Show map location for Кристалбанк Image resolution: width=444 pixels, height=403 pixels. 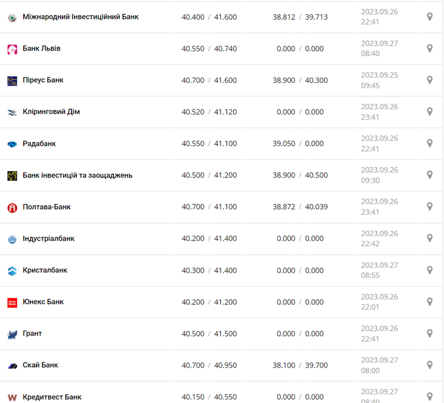point(429,270)
